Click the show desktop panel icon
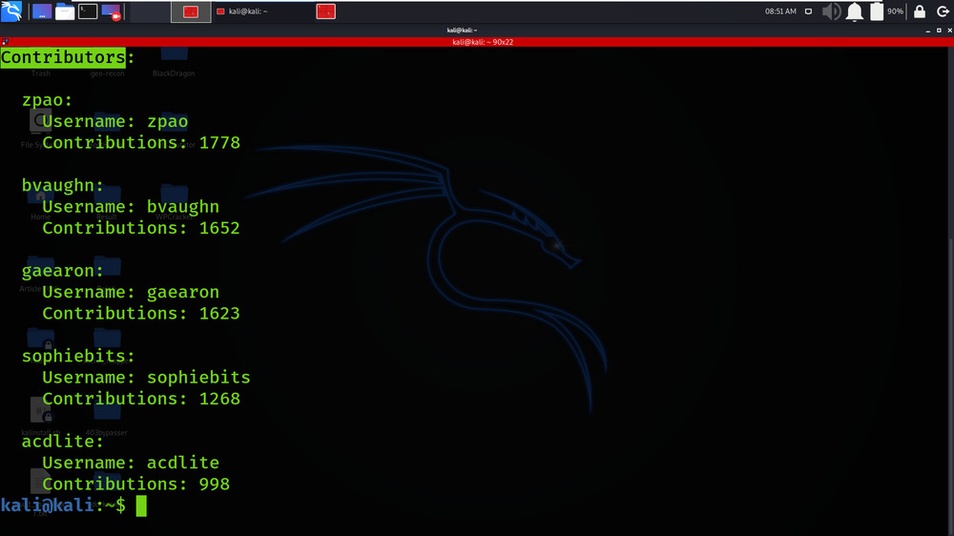954x536 pixels. [x=42, y=11]
